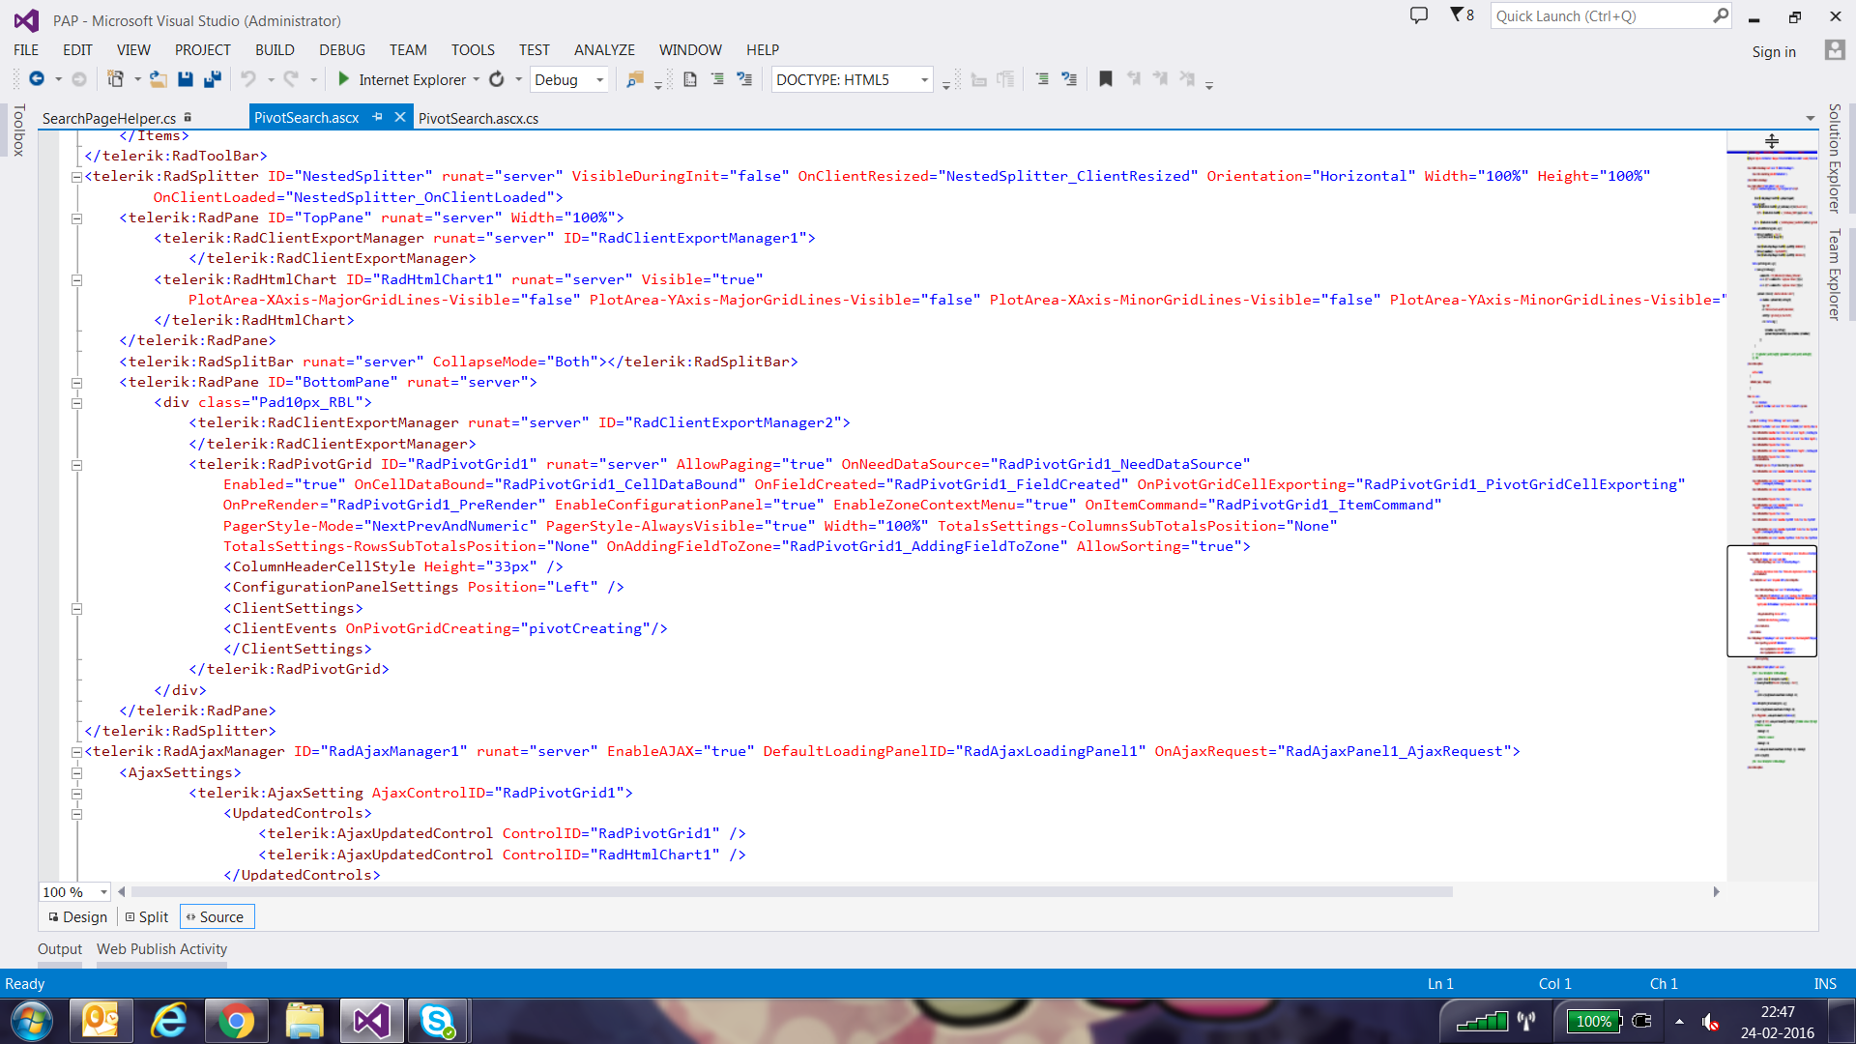Pin the PivotSearch.ascx tab
This screenshot has height=1044, width=1856.
point(378,117)
